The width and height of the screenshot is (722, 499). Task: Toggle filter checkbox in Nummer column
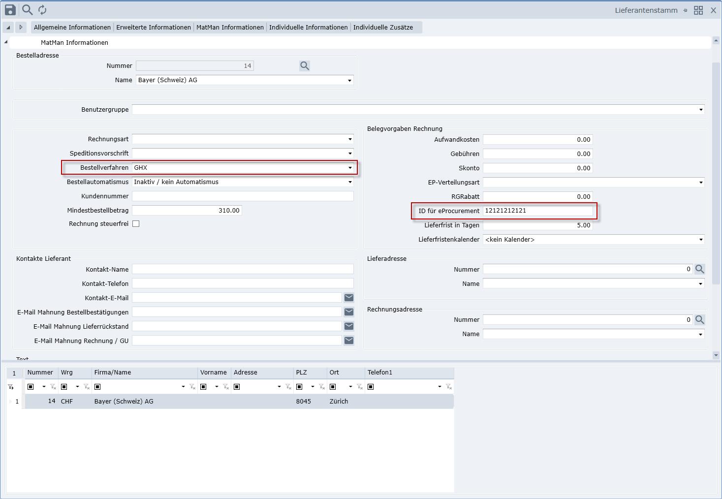coord(31,387)
